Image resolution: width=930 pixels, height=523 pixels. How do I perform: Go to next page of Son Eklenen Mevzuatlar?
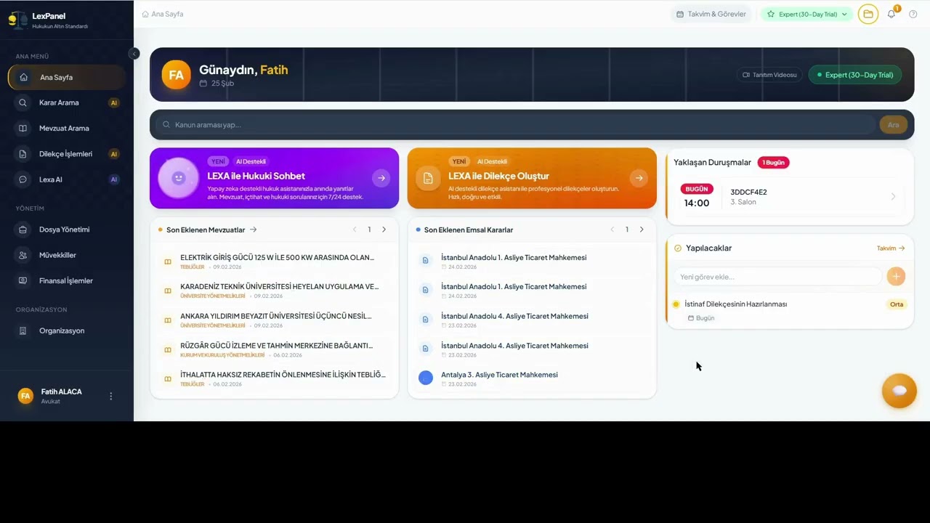pyautogui.click(x=384, y=230)
